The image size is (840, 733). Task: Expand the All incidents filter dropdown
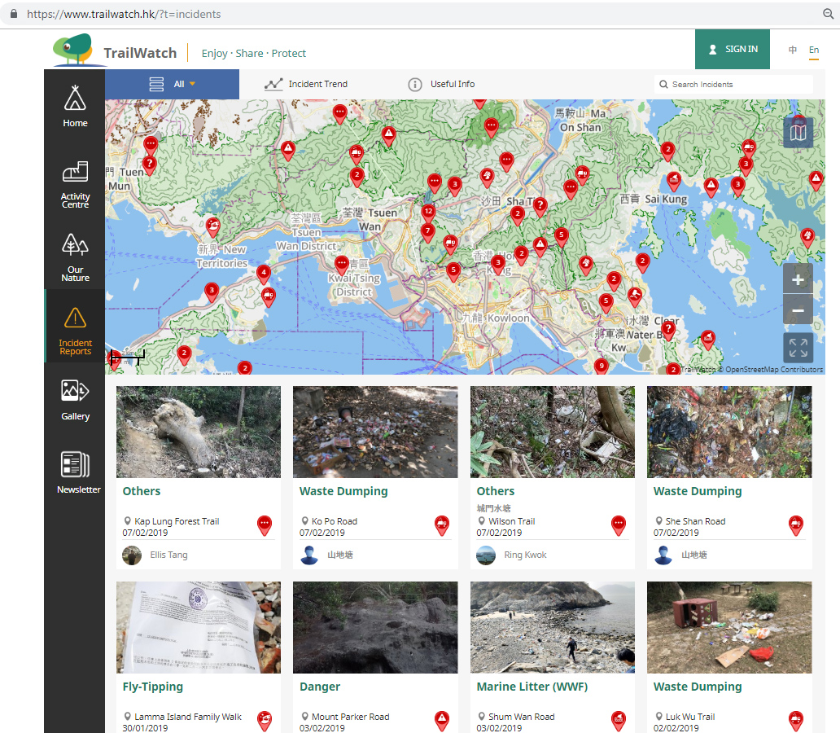[x=173, y=84]
